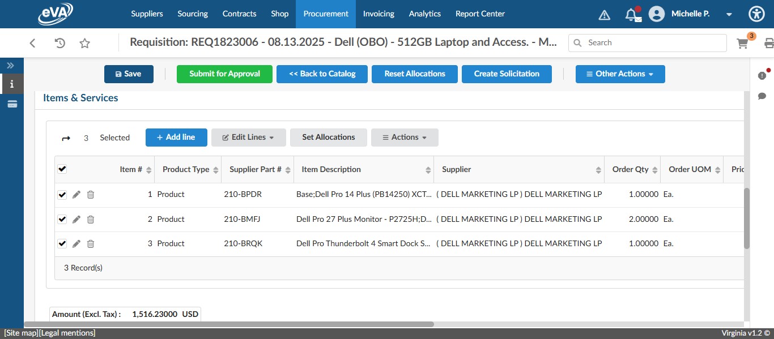Viewport: 774px width, 339px height.
Task: Uncheck line 1 with the Dell Pro 14 laptop
Action: pyautogui.click(x=62, y=194)
